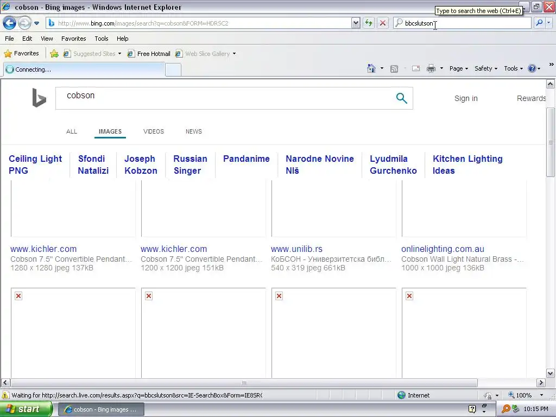Viewport: 556px width, 417px height.
Task: Click the IE search box containing bbcslutson
Action: click(462, 23)
